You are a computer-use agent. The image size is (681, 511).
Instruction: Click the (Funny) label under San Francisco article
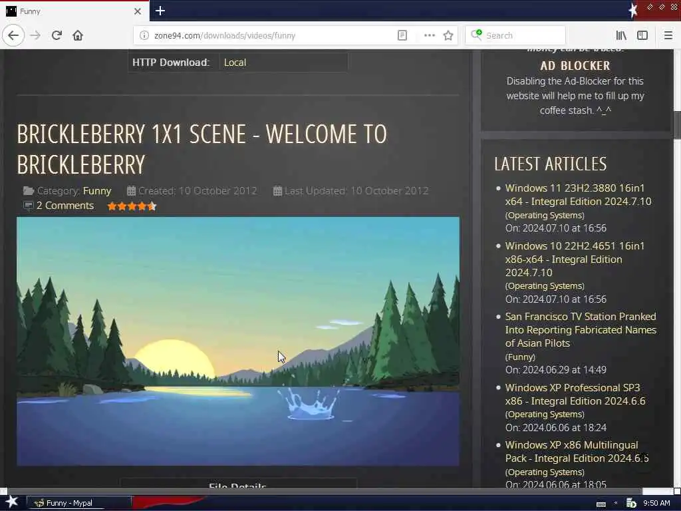point(520,357)
